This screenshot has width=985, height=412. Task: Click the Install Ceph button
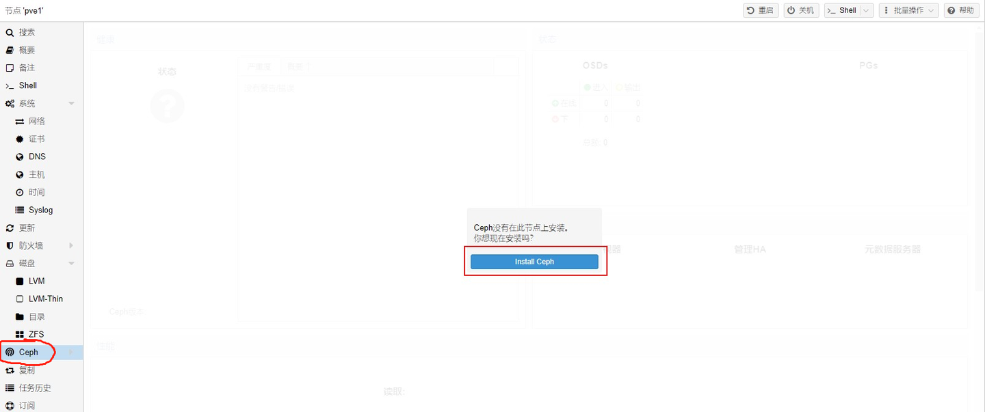coord(534,262)
